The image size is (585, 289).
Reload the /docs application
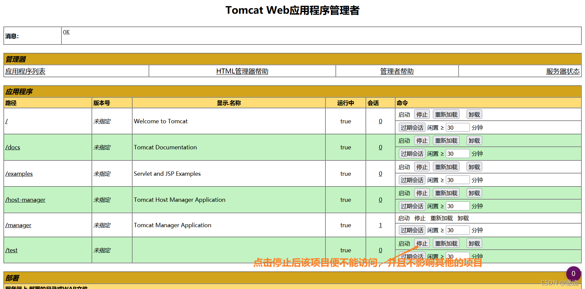point(446,141)
